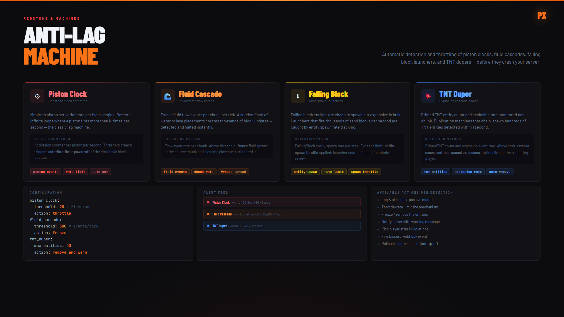
Task: Click the arrow beside Notify player with warning
Action: pos(378,222)
